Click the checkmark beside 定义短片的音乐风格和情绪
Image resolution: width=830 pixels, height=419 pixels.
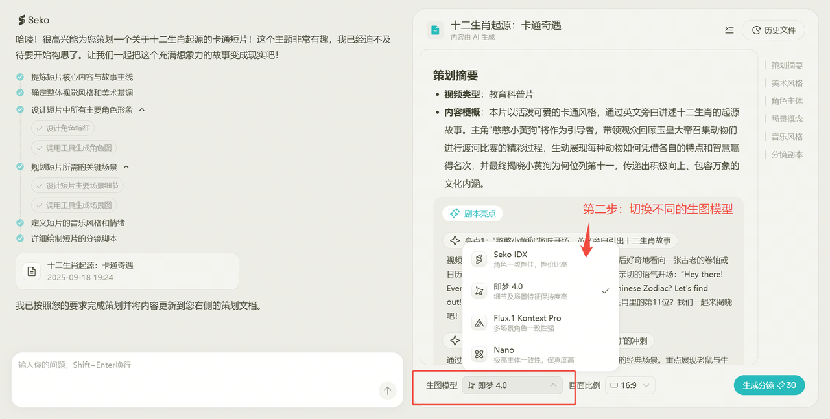(21, 223)
